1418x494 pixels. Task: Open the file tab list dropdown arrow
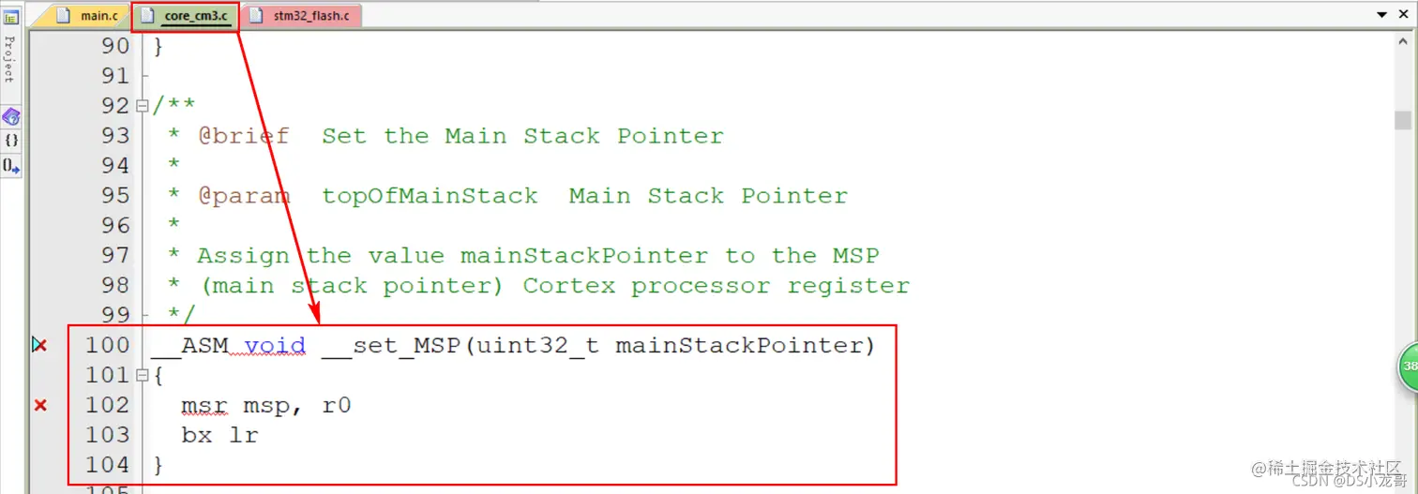pyautogui.click(x=1381, y=15)
